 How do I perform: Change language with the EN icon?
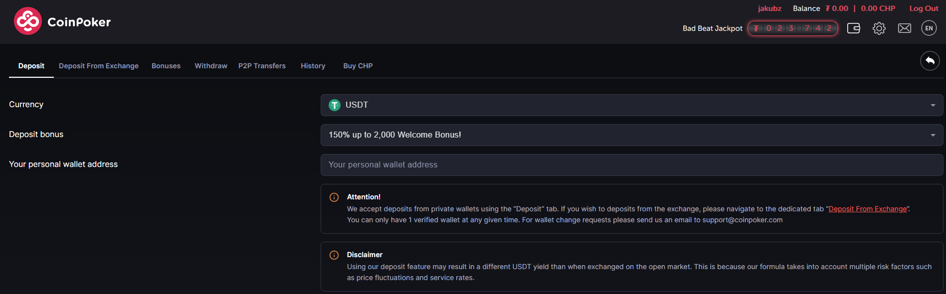pyautogui.click(x=929, y=28)
